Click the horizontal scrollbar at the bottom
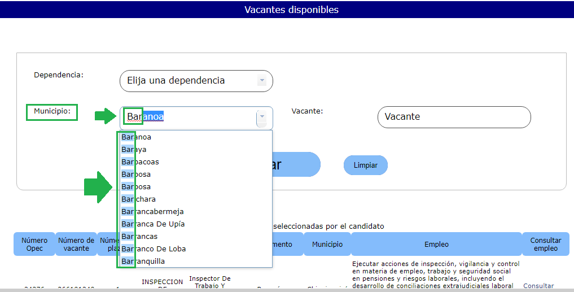The width and height of the screenshot is (574, 292). tap(287, 290)
